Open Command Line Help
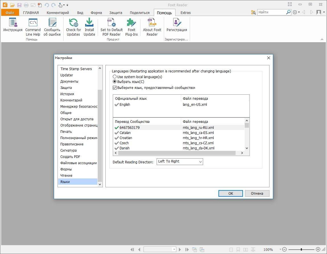Screen dimensions: 327x254 point(33,27)
